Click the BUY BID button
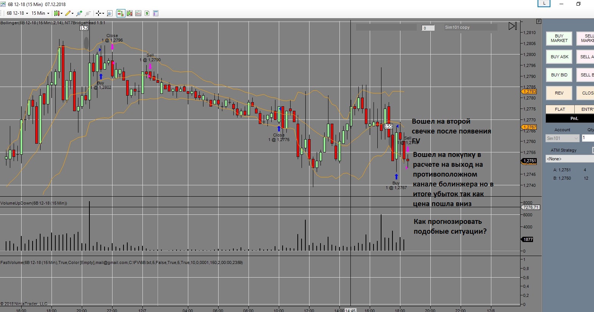 (x=559, y=75)
